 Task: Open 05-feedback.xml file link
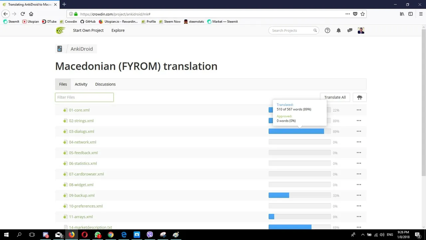point(83,153)
